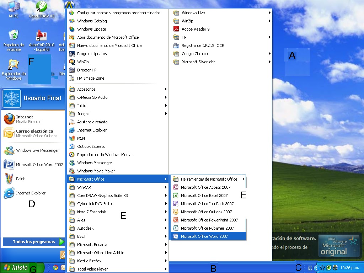Image resolution: width=364 pixels, height=273 pixels.
Task: Open pinned Microsoft Office Word 2007
Action: pos(33,165)
